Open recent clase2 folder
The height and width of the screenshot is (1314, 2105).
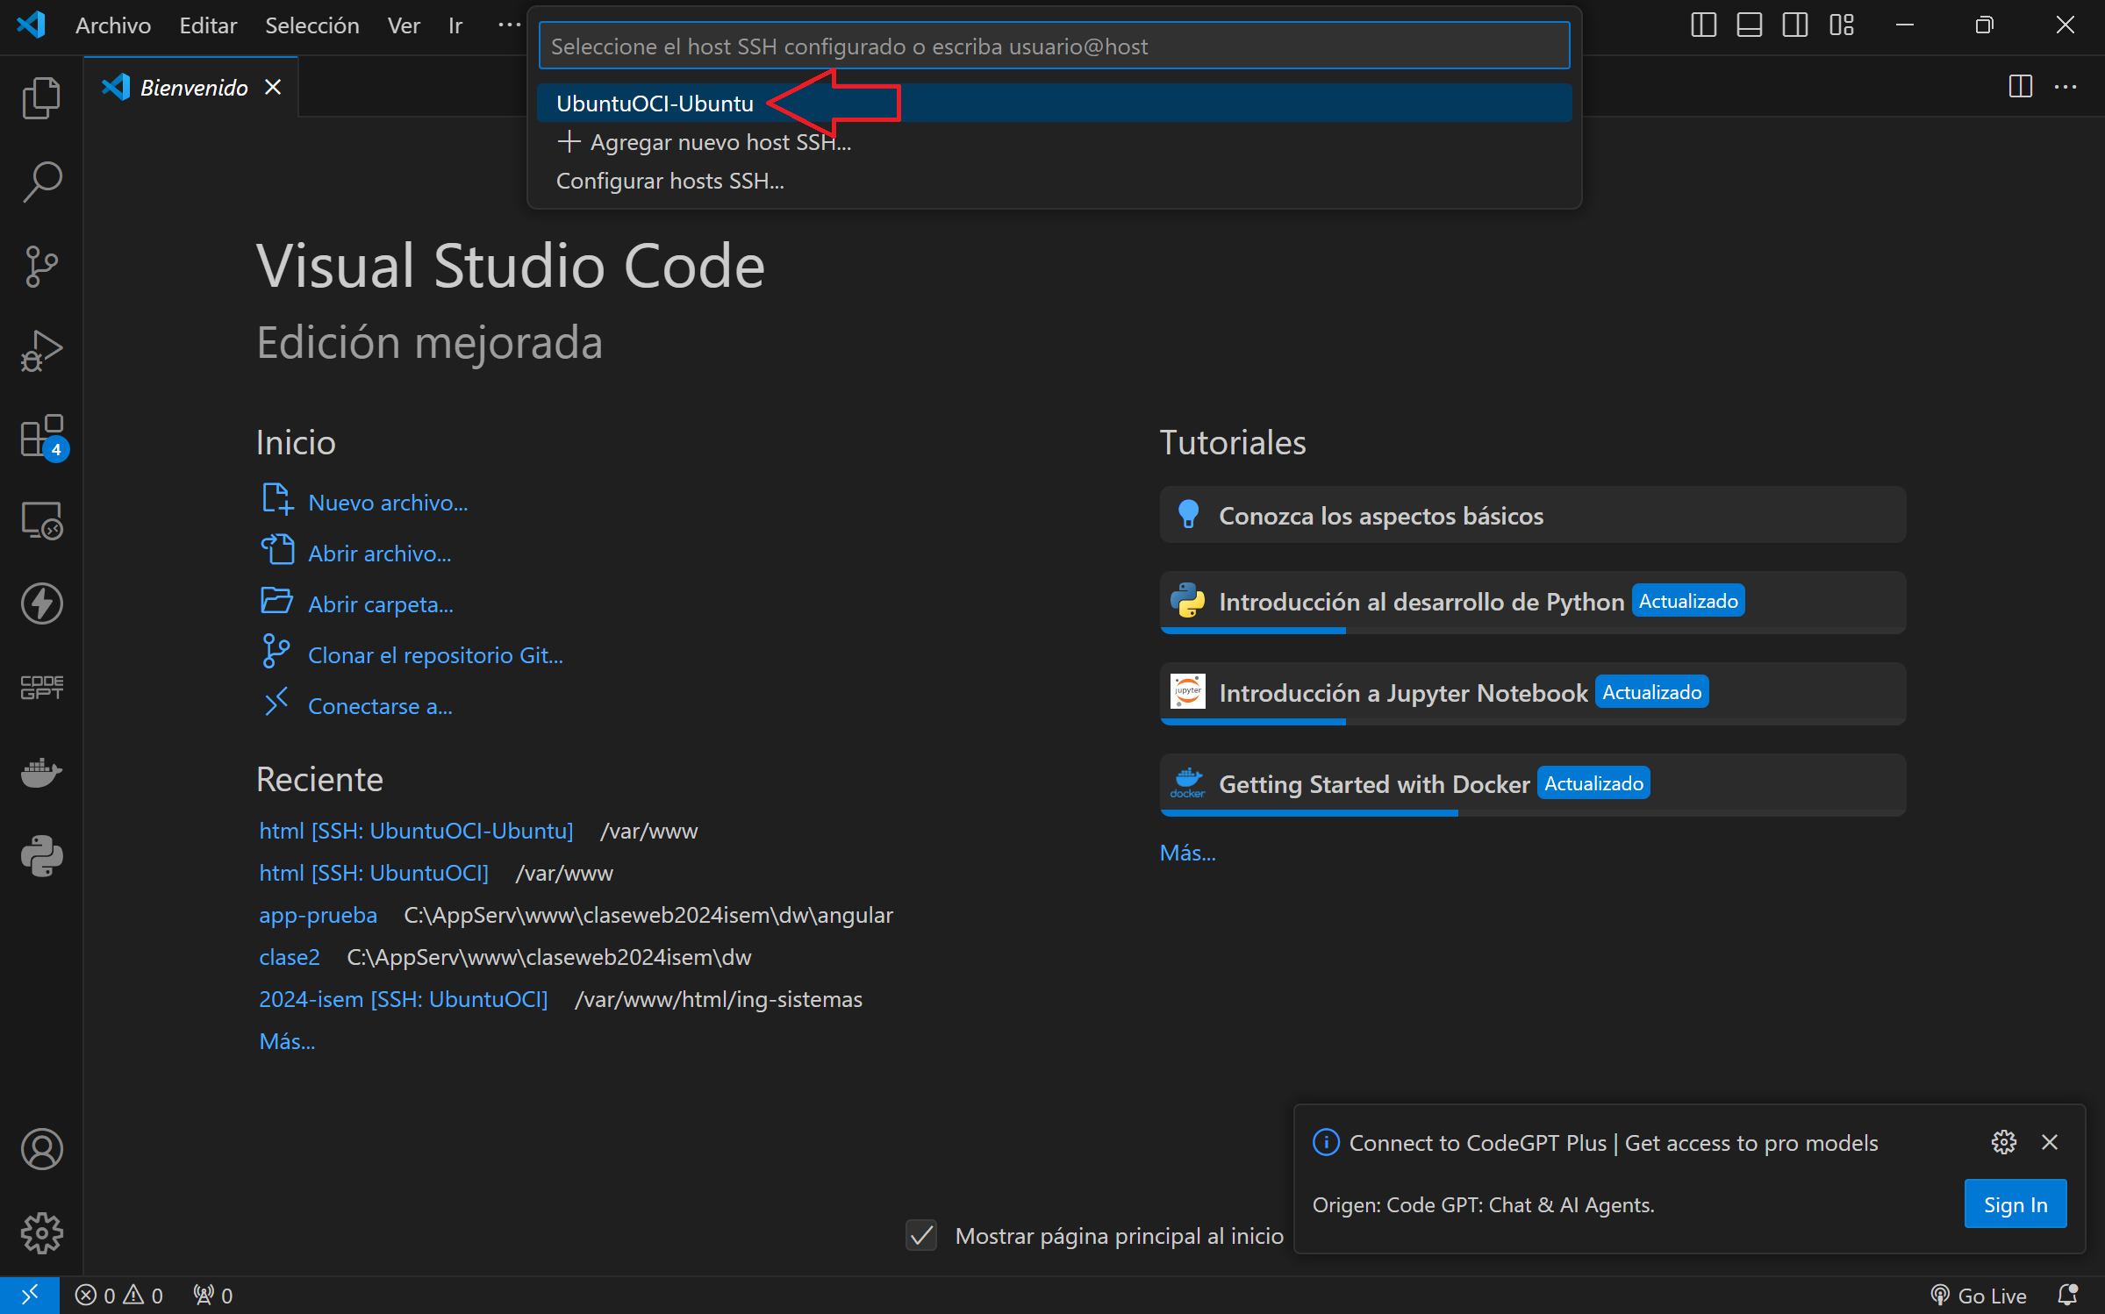point(289,957)
